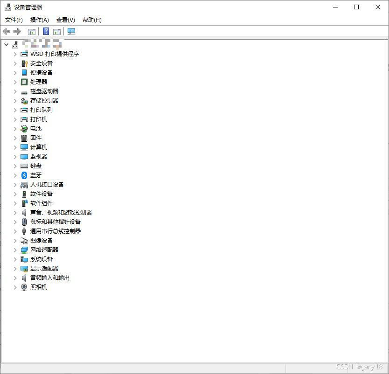Select the 软件组件 component icon
The width and height of the screenshot is (389, 374).
click(x=25, y=203)
